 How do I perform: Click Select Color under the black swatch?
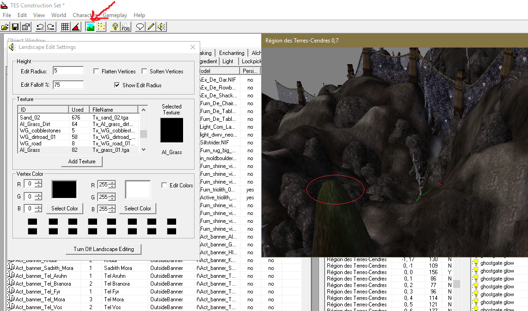[65, 209]
